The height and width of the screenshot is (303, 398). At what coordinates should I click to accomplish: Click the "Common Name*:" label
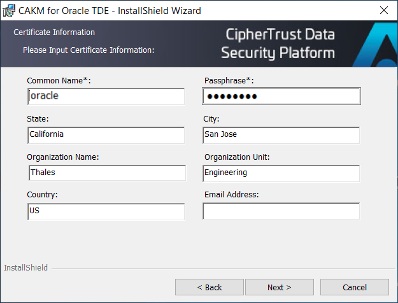coord(59,81)
